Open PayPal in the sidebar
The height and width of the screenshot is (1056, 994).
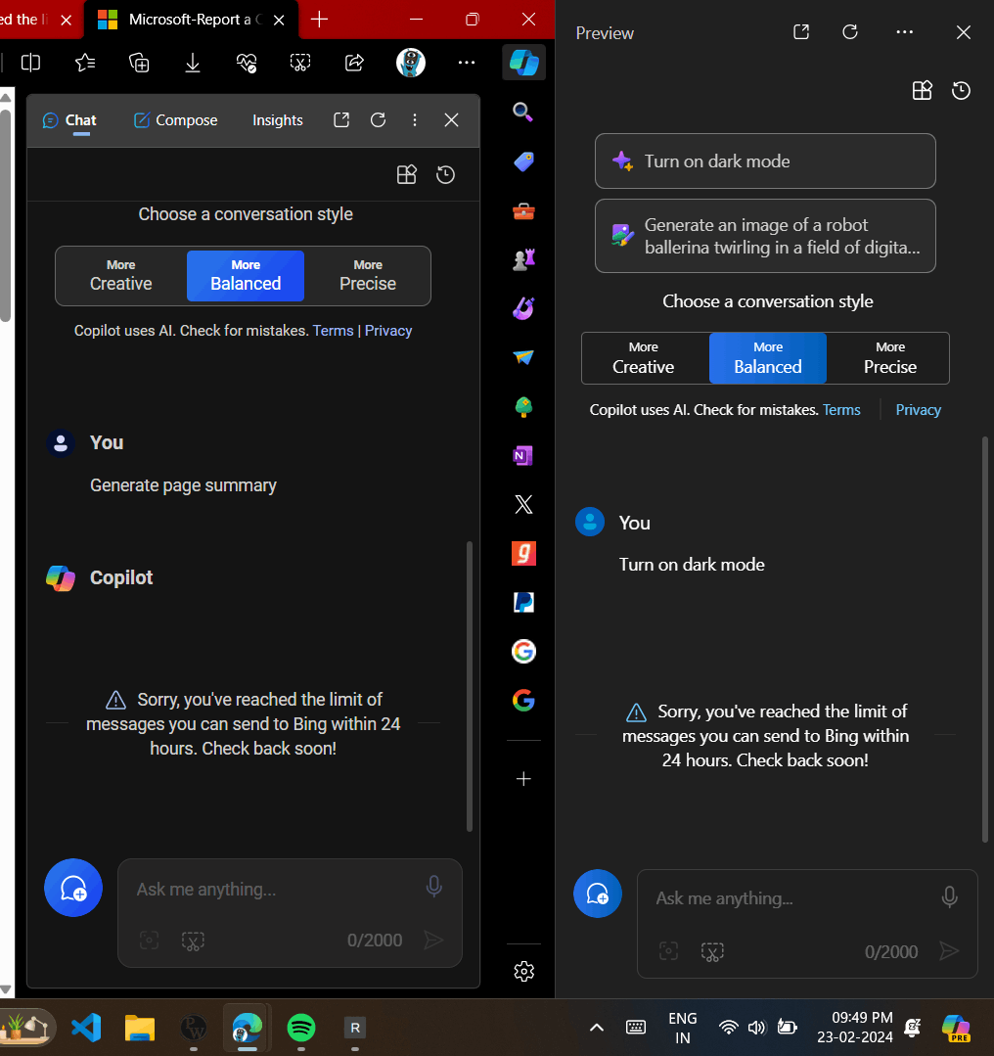coord(523,602)
